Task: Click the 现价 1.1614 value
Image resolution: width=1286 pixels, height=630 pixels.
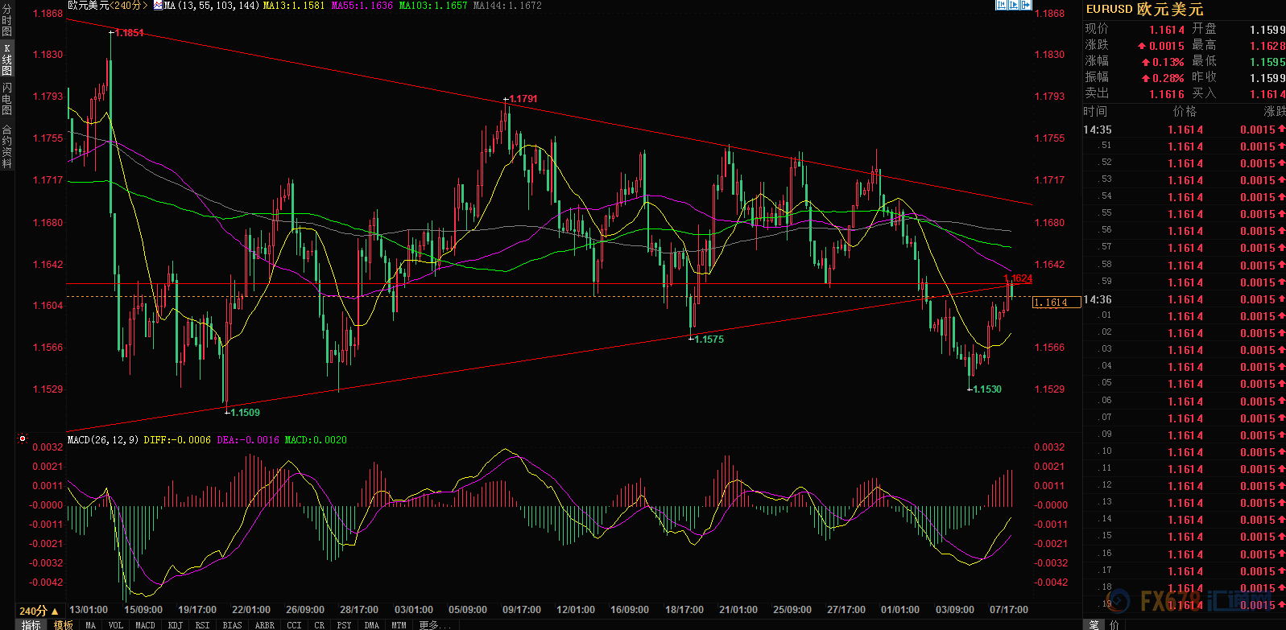Action: (x=1167, y=30)
